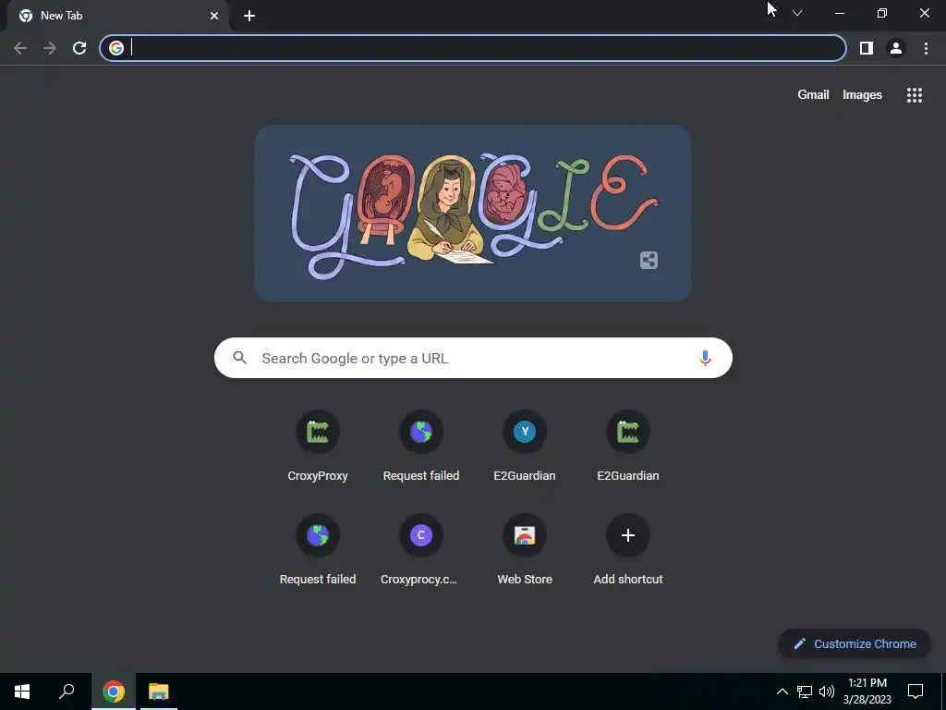Open the notification center icon

(x=916, y=692)
